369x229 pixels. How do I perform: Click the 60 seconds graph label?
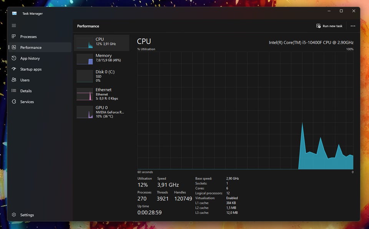tap(145, 172)
